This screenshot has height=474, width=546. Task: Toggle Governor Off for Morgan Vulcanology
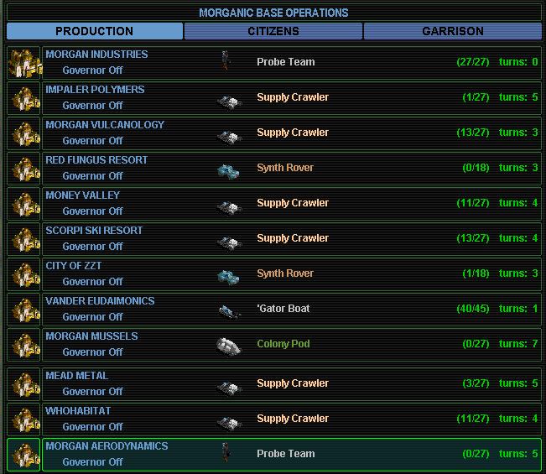[x=92, y=141]
